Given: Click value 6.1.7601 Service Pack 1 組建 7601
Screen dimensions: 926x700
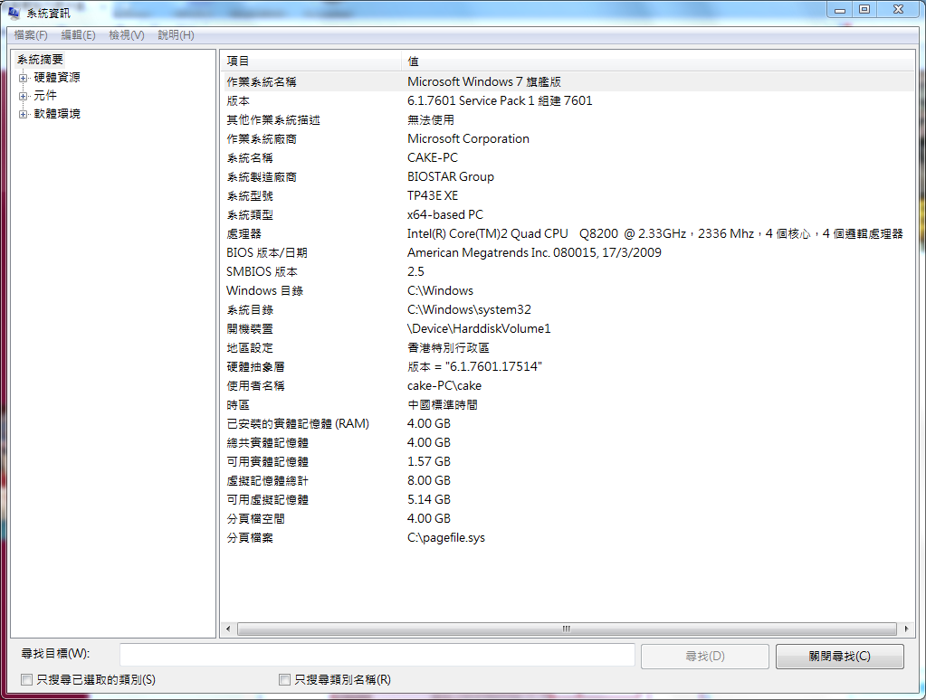Looking at the screenshot, I should (x=500, y=101).
